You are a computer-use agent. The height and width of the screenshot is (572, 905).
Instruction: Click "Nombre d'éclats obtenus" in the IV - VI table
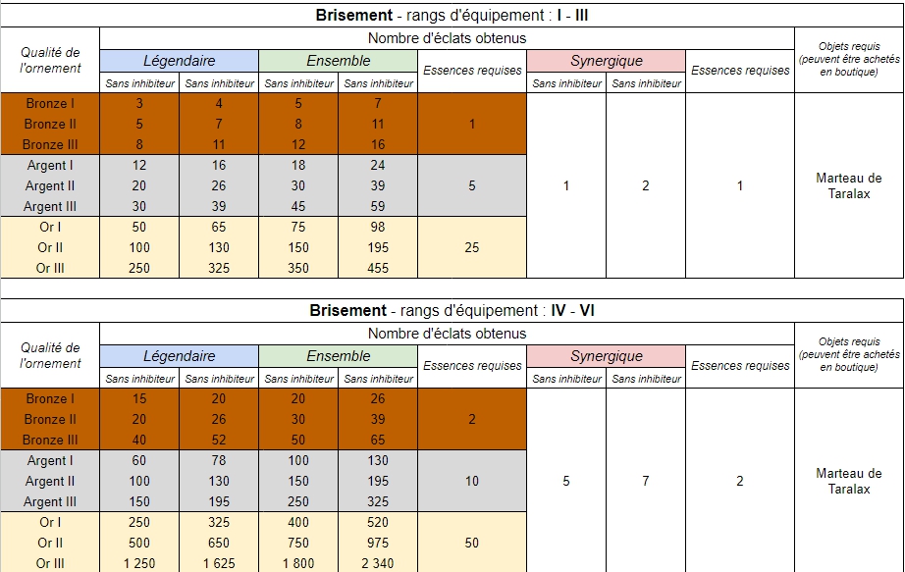448,334
